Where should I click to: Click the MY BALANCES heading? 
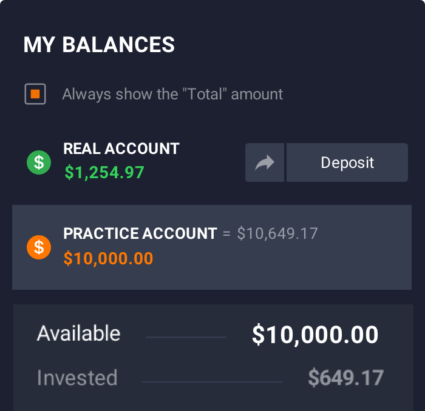[x=99, y=45]
